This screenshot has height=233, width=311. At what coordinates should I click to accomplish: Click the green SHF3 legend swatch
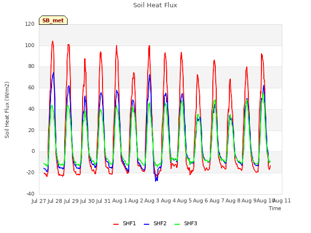click(177, 224)
